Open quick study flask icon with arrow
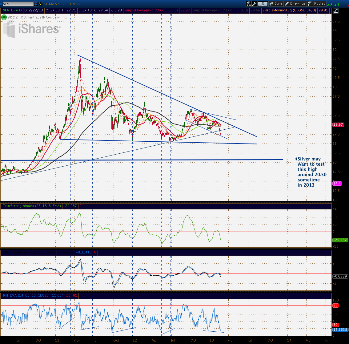 (249, 4)
